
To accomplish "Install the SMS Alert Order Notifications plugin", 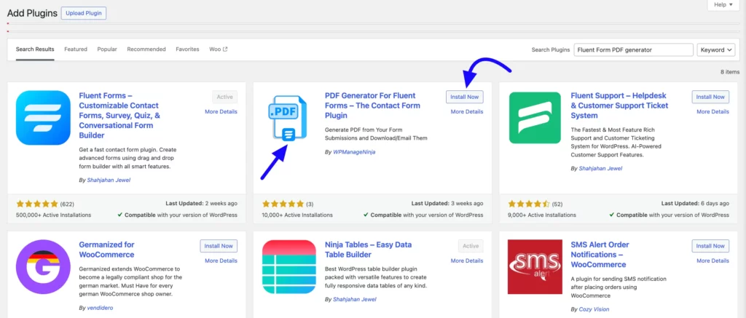I will click(710, 246).
